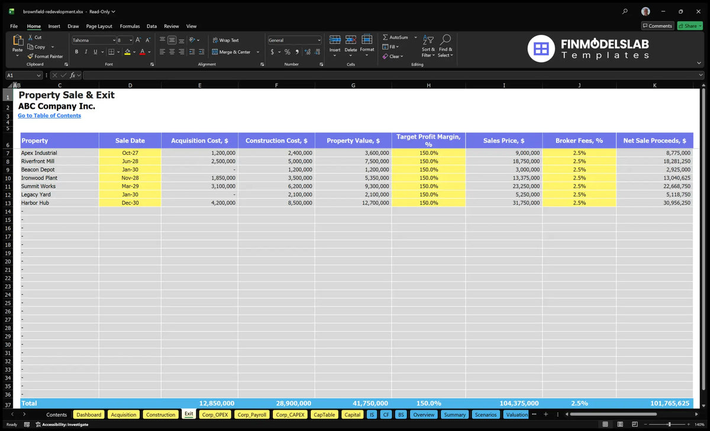Add a new sheet with plus button
The height and width of the screenshot is (431, 710).
point(546,414)
